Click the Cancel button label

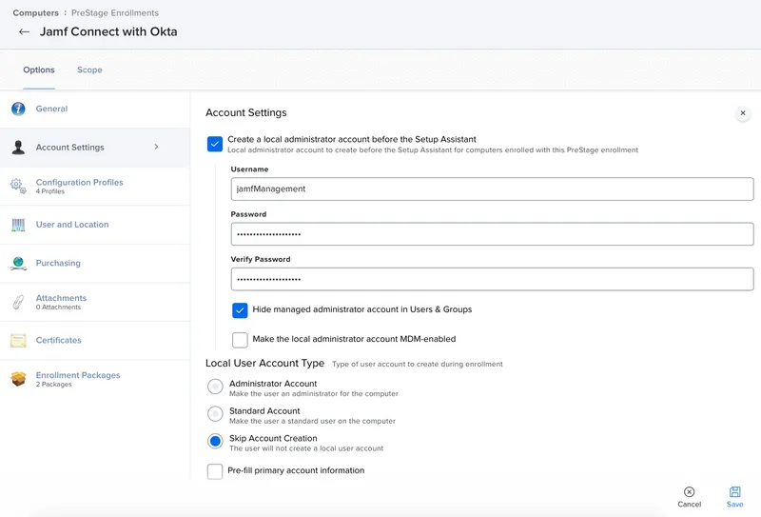689,505
